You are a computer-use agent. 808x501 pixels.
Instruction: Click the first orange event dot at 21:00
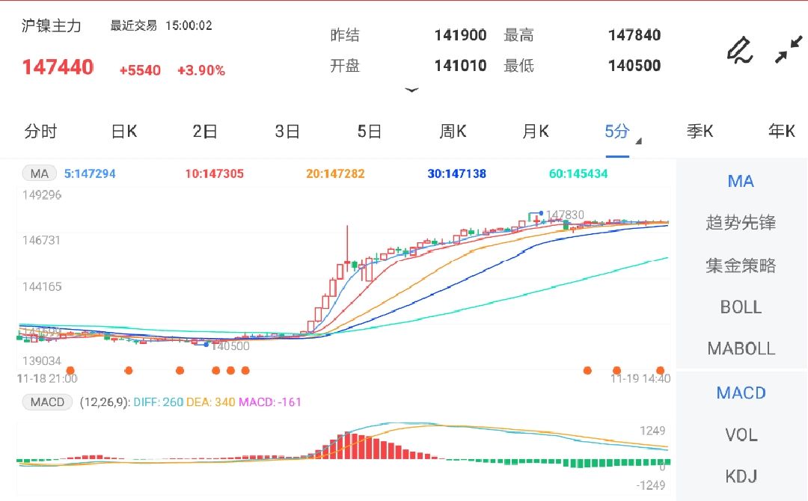pos(70,370)
